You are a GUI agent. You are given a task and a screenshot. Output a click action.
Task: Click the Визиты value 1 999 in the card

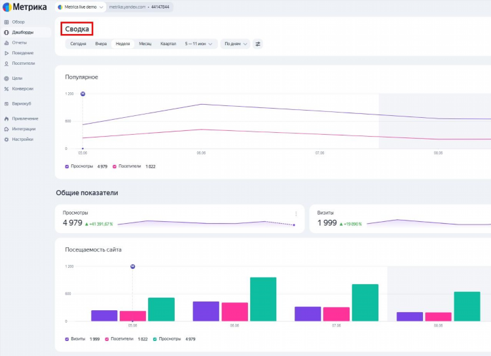(x=327, y=223)
